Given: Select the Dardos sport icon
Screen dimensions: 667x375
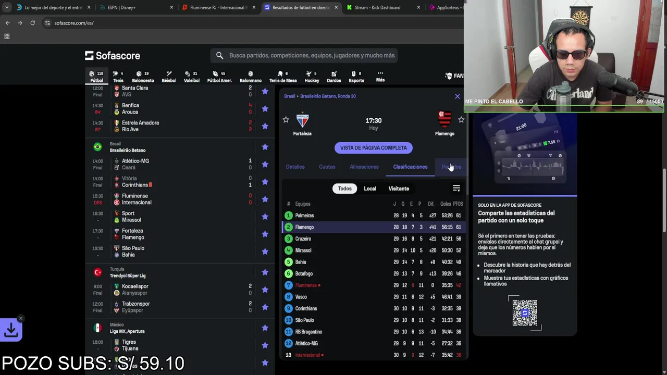Looking at the screenshot, I should 334,77.
